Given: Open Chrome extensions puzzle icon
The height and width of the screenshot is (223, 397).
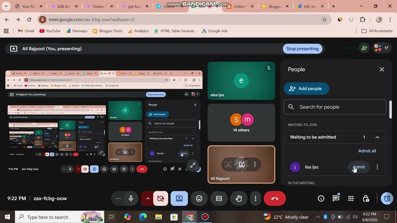Looking at the screenshot, I should click(363, 20).
